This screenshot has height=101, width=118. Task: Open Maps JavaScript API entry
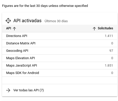[60, 66]
